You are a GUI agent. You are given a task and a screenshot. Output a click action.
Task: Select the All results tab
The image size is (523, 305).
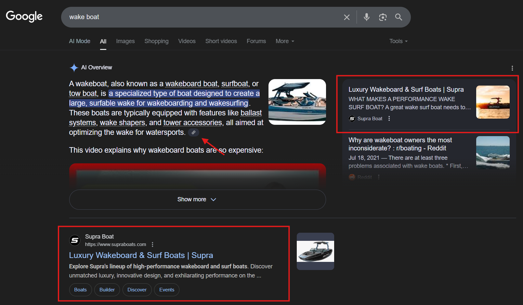click(x=103, y=41)
